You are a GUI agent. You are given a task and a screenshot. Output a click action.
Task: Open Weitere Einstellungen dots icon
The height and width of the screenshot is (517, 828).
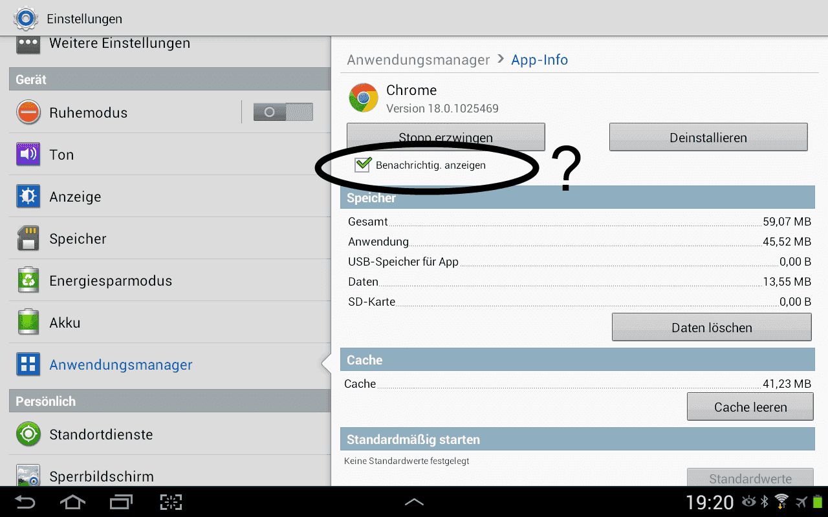pos(28,44)
